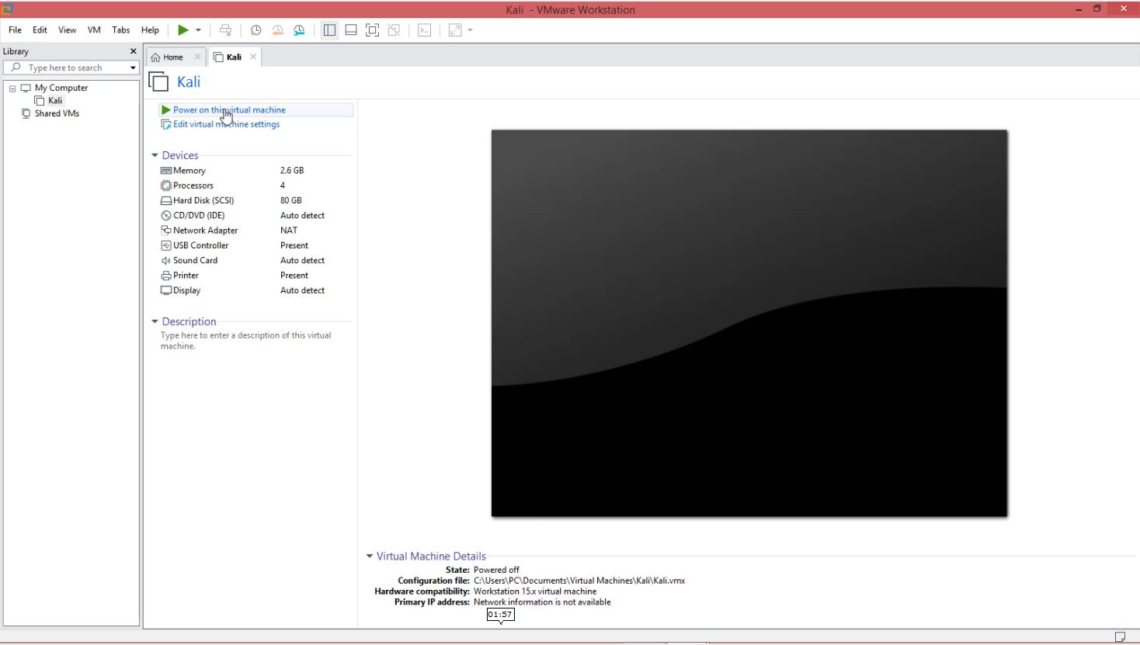Collapse the Devices section
Viewport: 1140px width, 645px height.
pyautogui.click(x=155, y=156)
